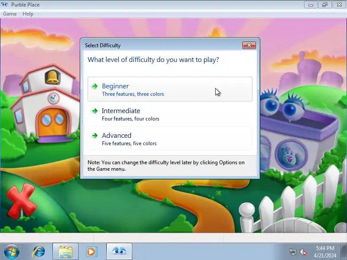347x260 pixels.
Task: Open Windows Media Player from the taskbar
Action: pyautogui.click(x=91, y=251)
